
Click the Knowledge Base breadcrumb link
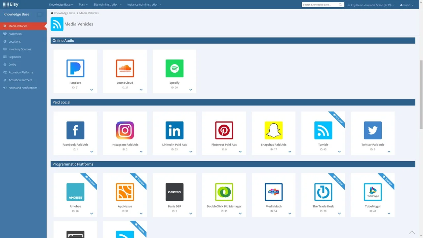point(64,13)
